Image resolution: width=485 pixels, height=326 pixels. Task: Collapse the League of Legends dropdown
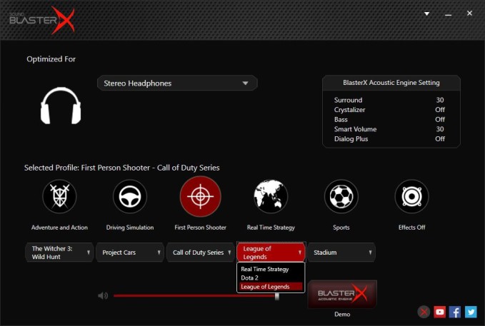[x=271, y=253]
